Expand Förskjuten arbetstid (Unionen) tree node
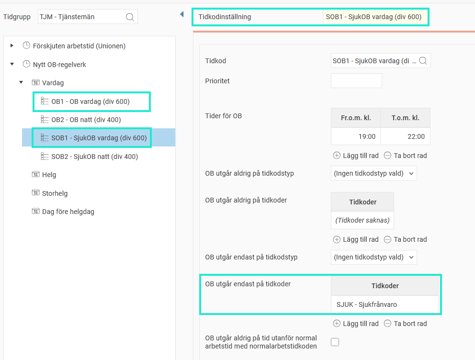The image size is (475, 360). (12, 46)
